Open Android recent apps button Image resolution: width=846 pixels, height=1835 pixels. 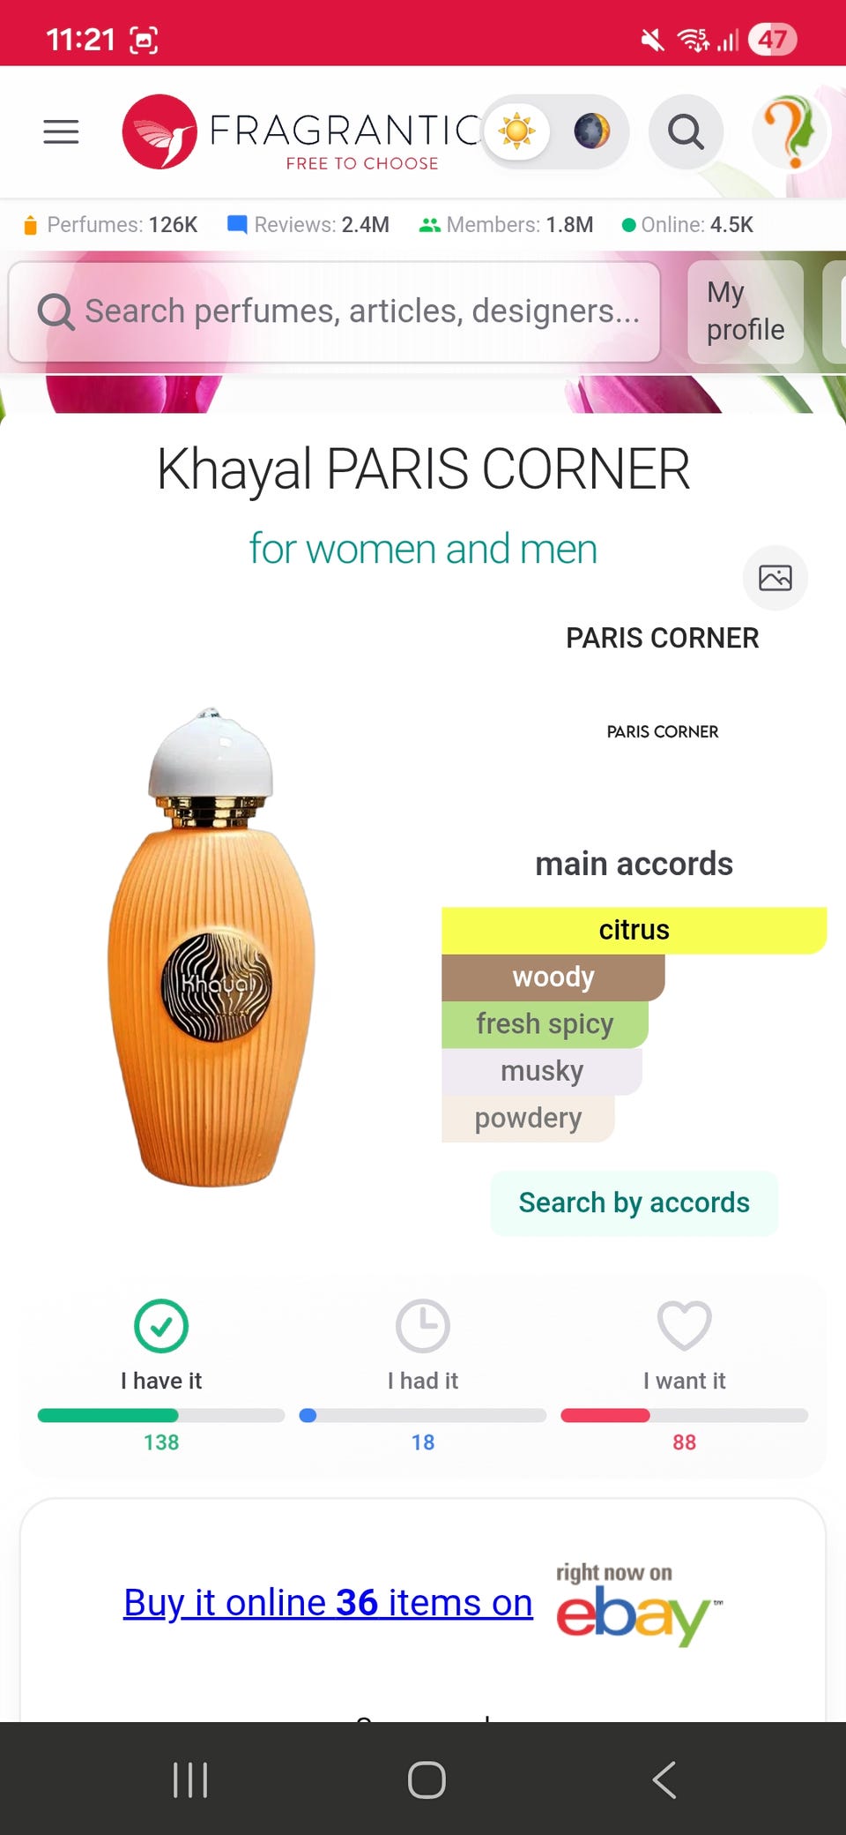tap(190, 1779)
